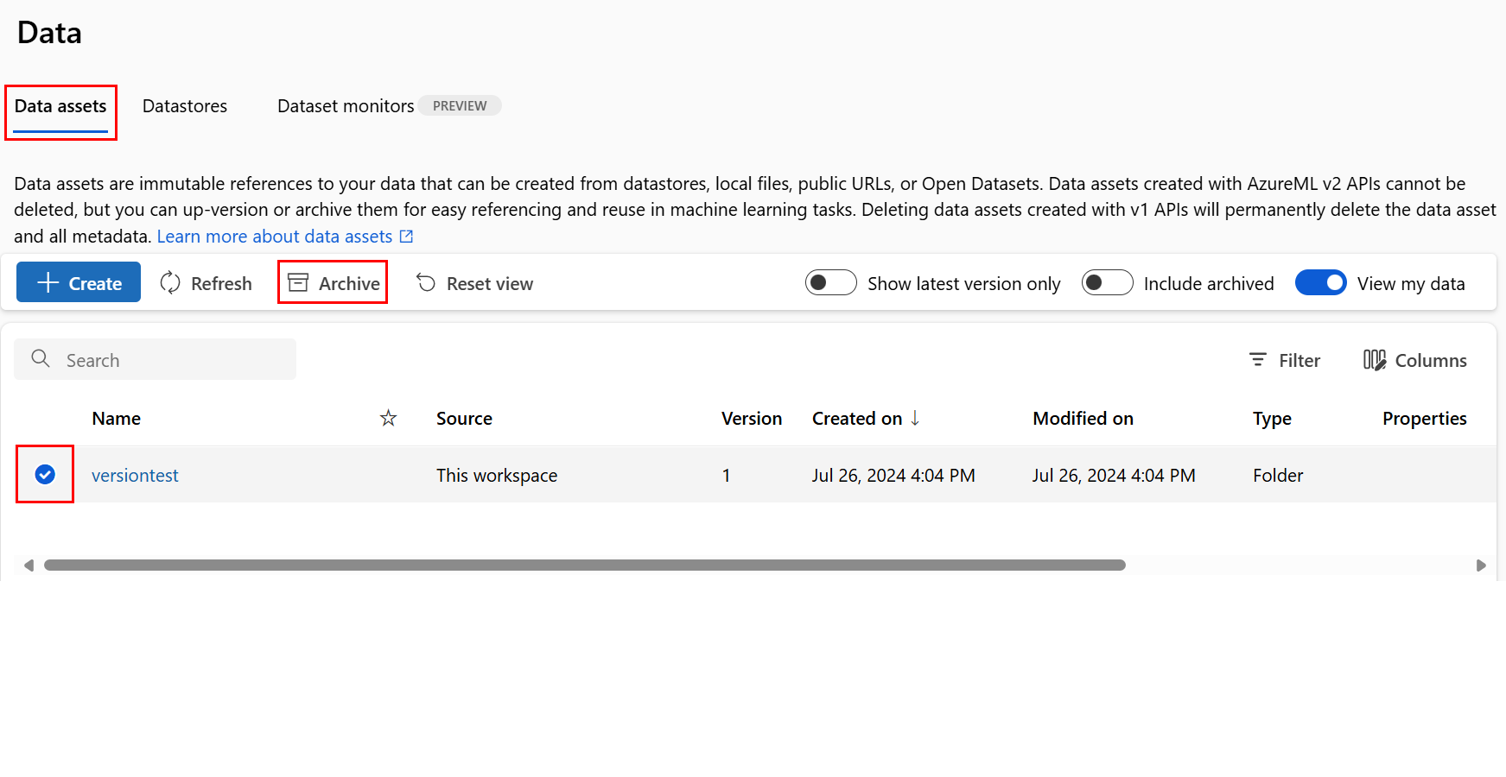Click the right scroll arrow of horizontal scrollbar
Image resolution: width=1506 pixels, height=777 pixels.
pyautogui.click(x=1483, y=565)
